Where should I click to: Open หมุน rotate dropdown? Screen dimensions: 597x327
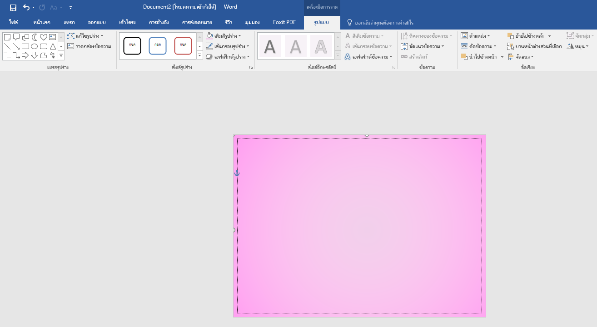coord(577,46)
